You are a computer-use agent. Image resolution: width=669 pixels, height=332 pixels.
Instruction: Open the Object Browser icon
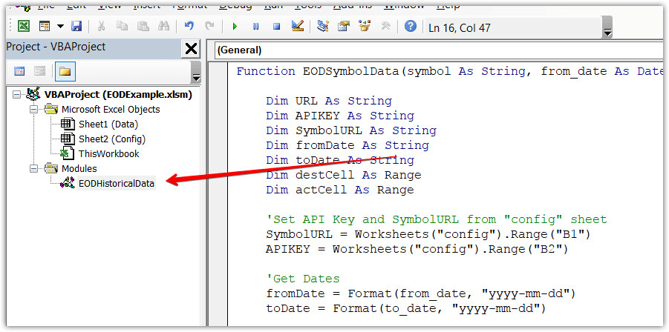click(365, 27)
